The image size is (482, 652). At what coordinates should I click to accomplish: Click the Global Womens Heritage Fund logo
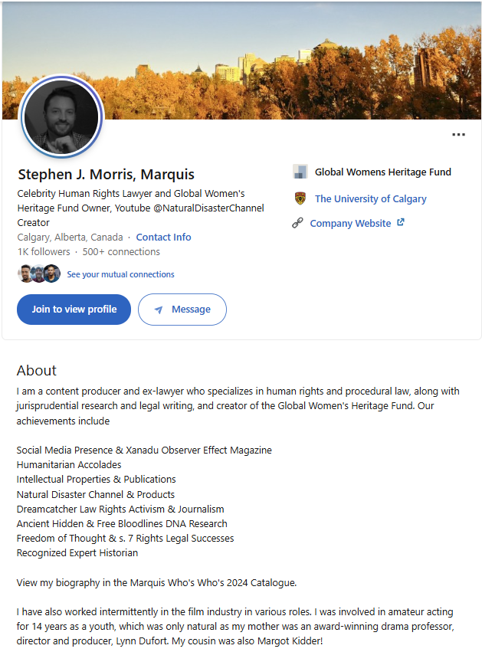300,172
